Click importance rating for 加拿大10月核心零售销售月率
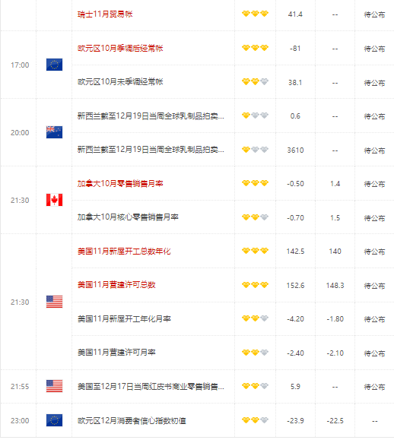This screenshot has width=394, height=440. click(255, 217)
